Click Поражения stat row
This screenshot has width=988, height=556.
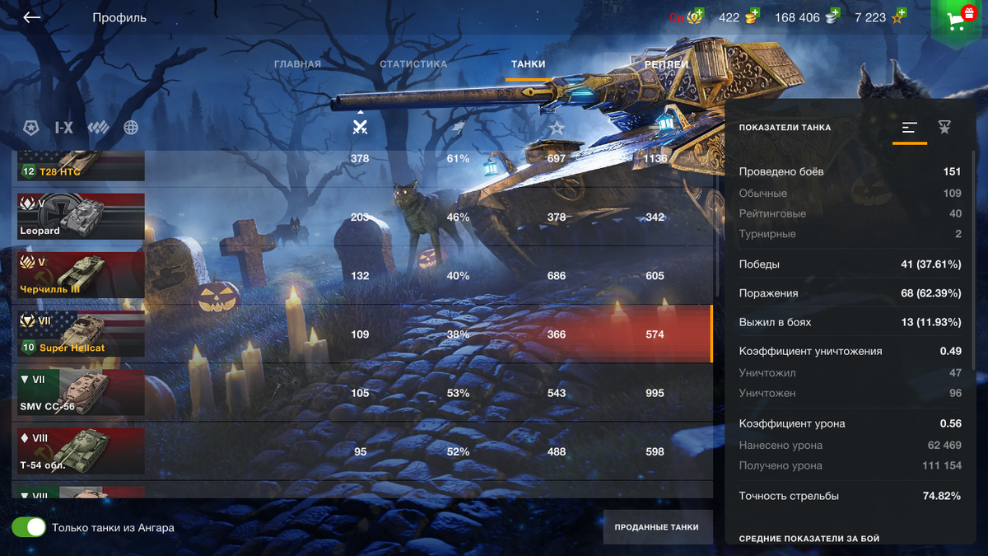pos(850,293)
